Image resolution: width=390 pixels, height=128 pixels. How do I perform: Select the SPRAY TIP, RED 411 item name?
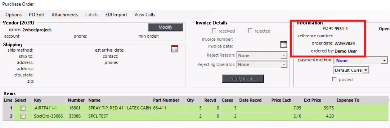pos(119,108)
